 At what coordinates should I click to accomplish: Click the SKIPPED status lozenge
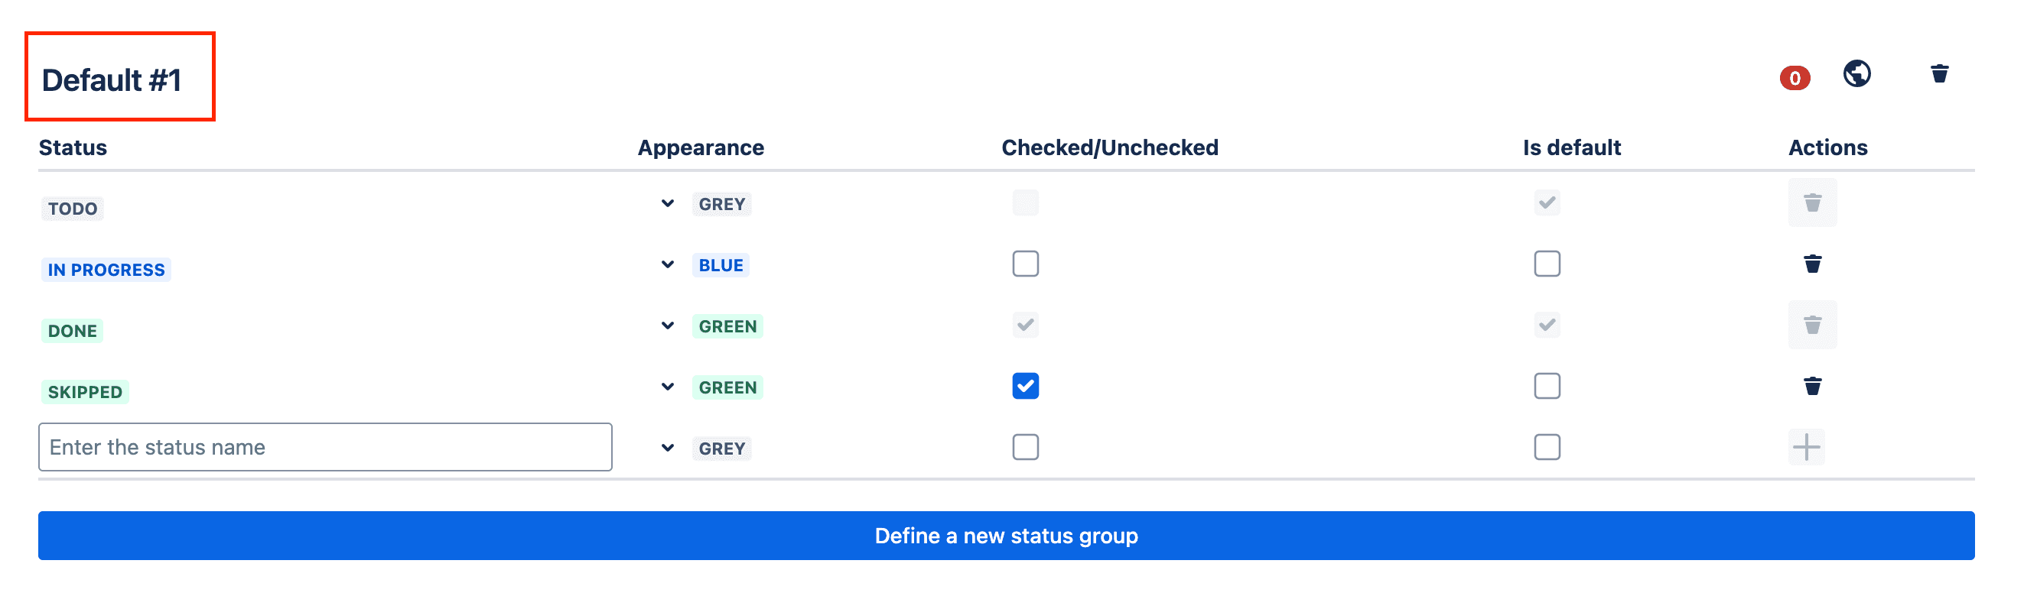point(85,393)
